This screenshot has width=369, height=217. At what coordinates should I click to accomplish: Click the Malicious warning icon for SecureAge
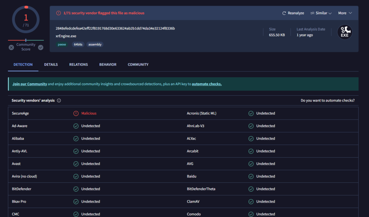click(x=76, y=113)
